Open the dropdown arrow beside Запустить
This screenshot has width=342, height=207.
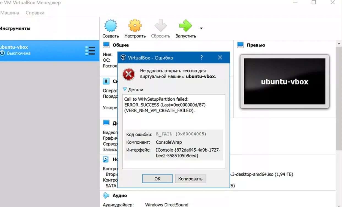[x=201, y=28]
